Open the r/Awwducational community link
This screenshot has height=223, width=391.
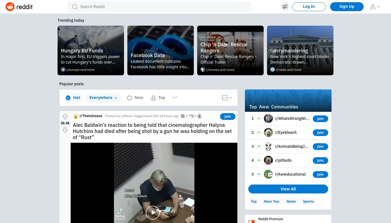(290, 174)
